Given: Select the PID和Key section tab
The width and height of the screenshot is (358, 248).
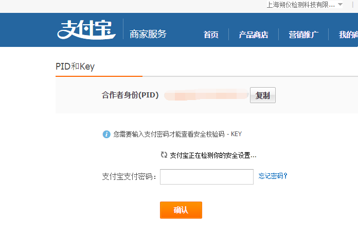Looking at the screenshot, I should [x=75, y=67].
